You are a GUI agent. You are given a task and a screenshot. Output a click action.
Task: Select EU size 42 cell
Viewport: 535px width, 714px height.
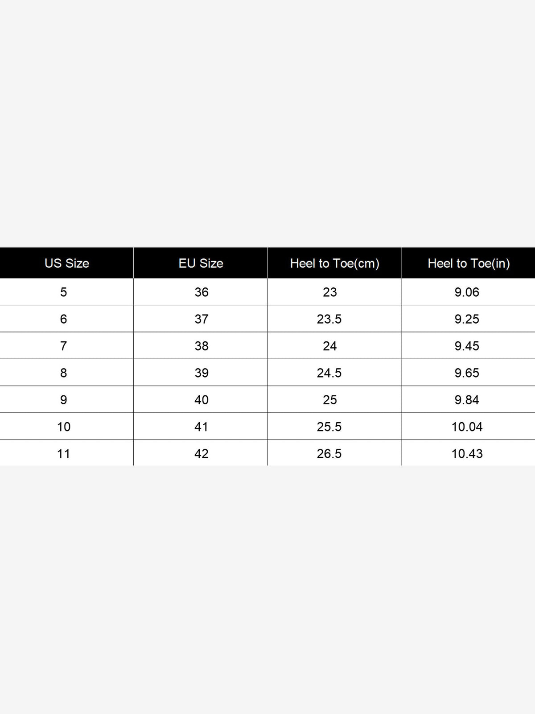(201, 453)
